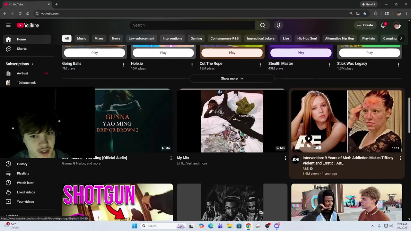Expand the Subscriptions section arrow
The width and height of the screenshot is (411, 231).
point(33,64)
